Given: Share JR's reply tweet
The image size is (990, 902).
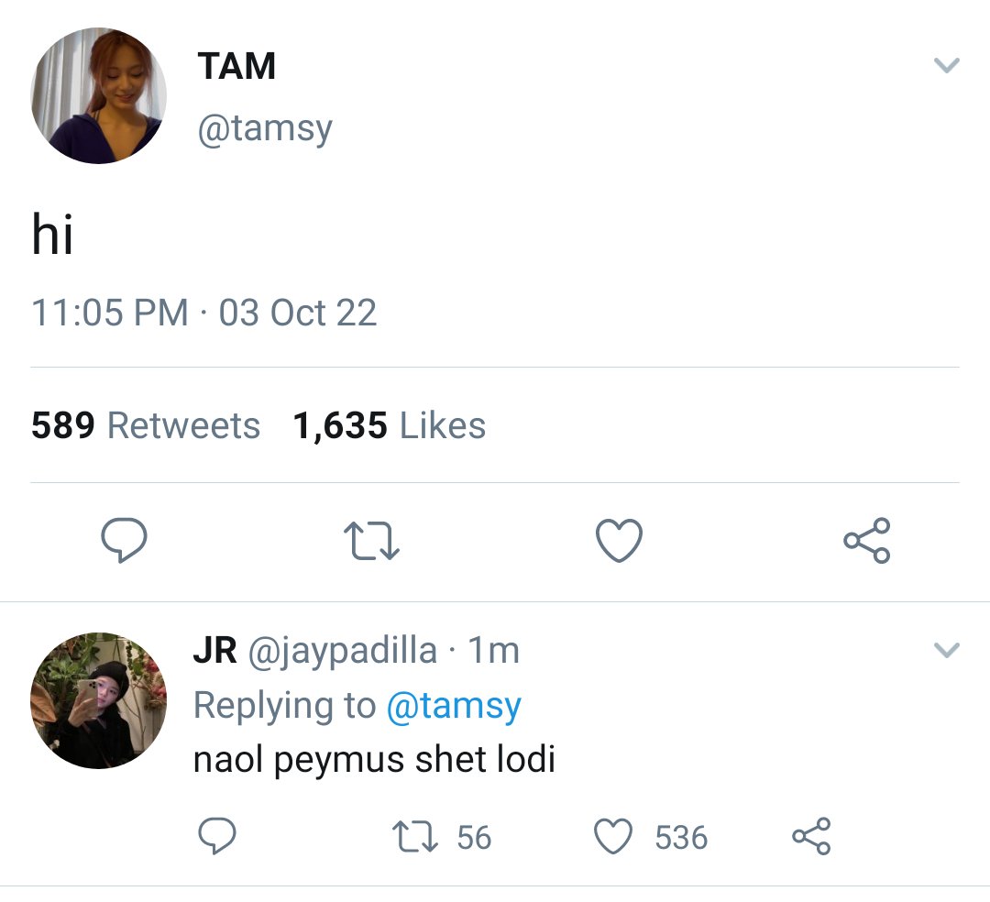Looking at the screenshot, I should click(x=811, y=836).
